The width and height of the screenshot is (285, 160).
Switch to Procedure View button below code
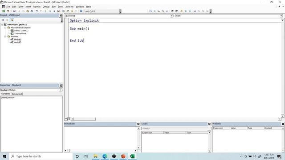click(66, 119)
